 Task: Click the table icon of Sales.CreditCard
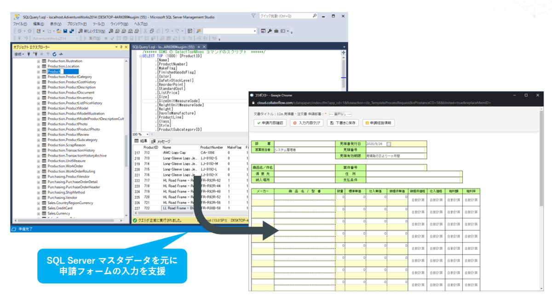[x=44, y=208]
